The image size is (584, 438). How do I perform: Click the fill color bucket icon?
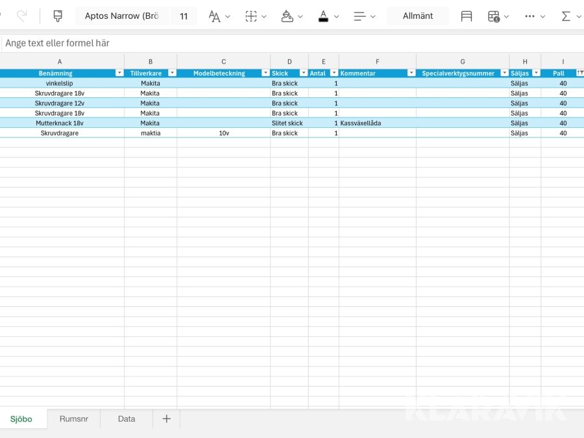click(287, 16)
